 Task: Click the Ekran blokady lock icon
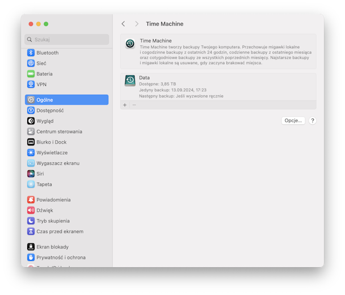pos(31,247)
